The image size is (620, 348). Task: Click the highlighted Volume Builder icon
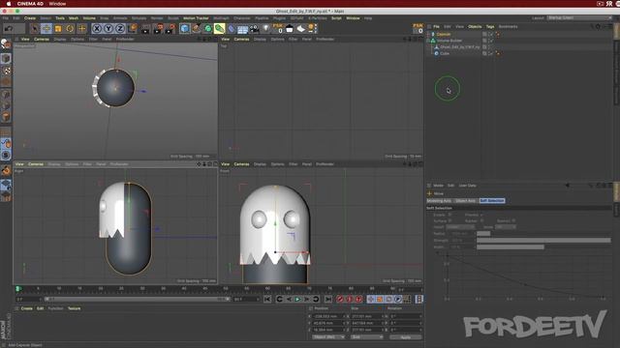coord(220,28)
